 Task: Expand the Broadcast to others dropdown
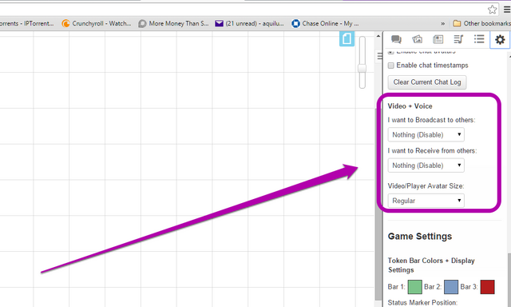point(426,135)
